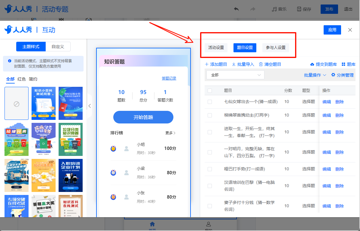Click the 发布 publish button
Screen dimensions: 360x231
[329, 9]
